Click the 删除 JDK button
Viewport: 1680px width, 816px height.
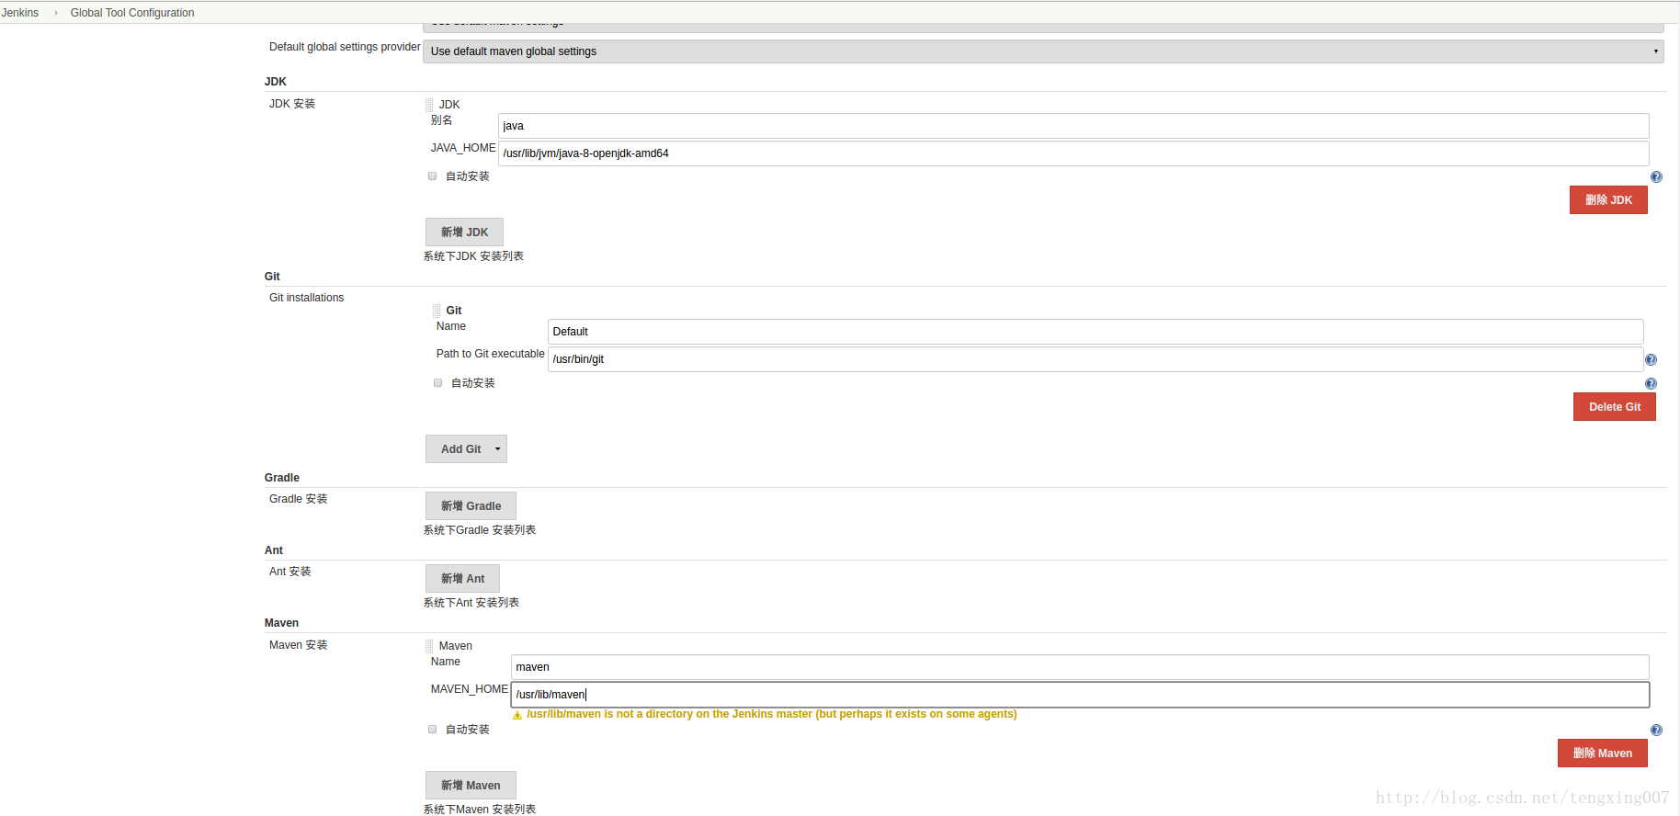click(x=1608, y=200)
